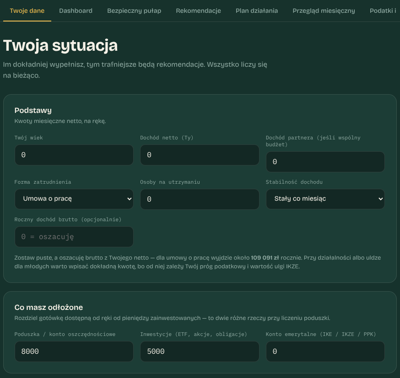Go to the Rekomendacje tab
This screenshot has width=400, height=378.
click(x=199, y=11)
